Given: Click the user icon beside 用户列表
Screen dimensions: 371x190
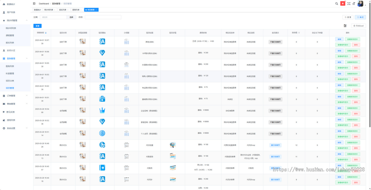Looking at the screenshot, I should 4,12.
